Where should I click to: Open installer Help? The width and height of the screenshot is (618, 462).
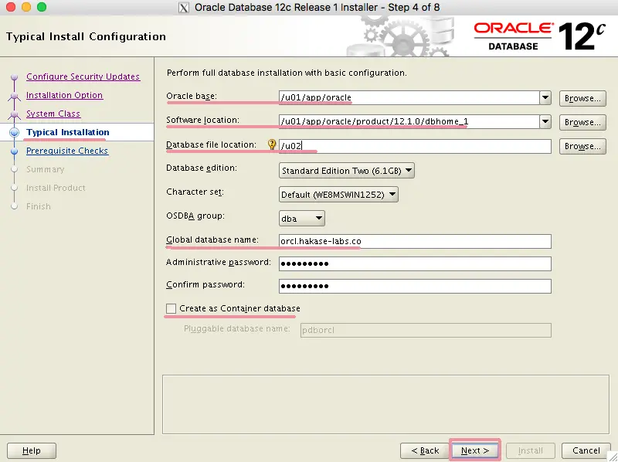point(32,450)
